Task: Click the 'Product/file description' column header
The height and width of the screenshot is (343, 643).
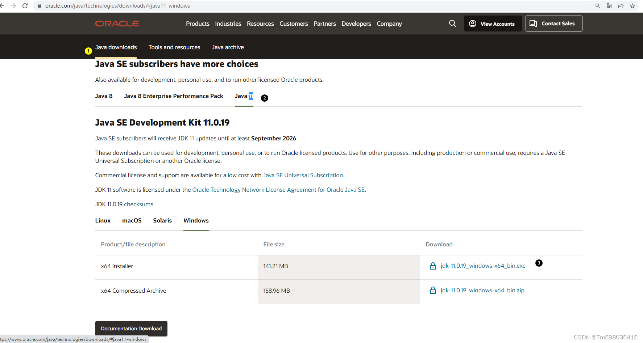Action: click(133, 245)
